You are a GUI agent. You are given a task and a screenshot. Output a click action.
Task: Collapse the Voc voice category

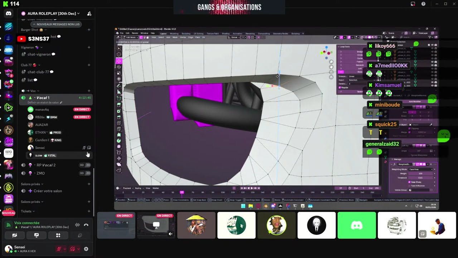point(30,91)
